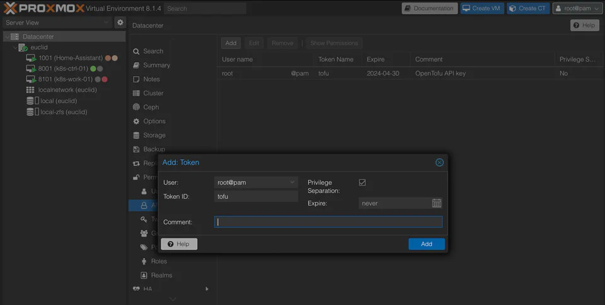Viewport: 605px width, 305px height.
Task: Click the Backup floppy icon
Action: click(x=136, y=149)
